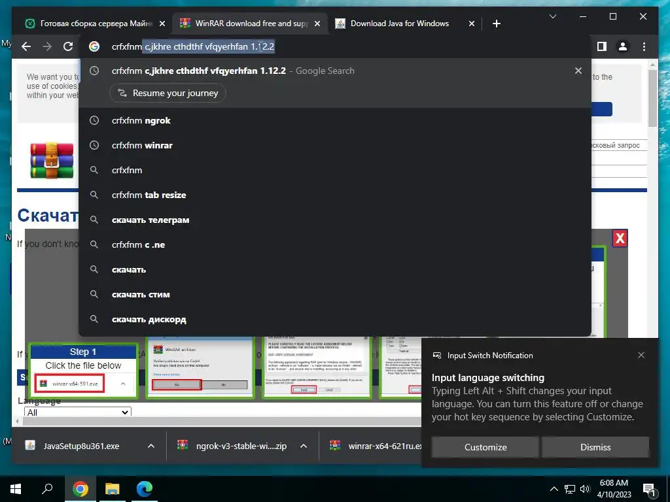Open the Windows Start menu
The width and height of the screenshot is (670, 502).
click(16, 489)
